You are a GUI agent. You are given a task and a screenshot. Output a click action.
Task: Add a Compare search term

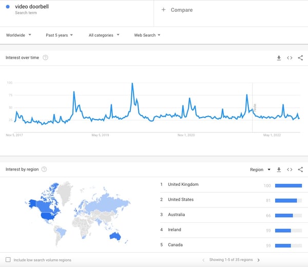pos(177,10)
